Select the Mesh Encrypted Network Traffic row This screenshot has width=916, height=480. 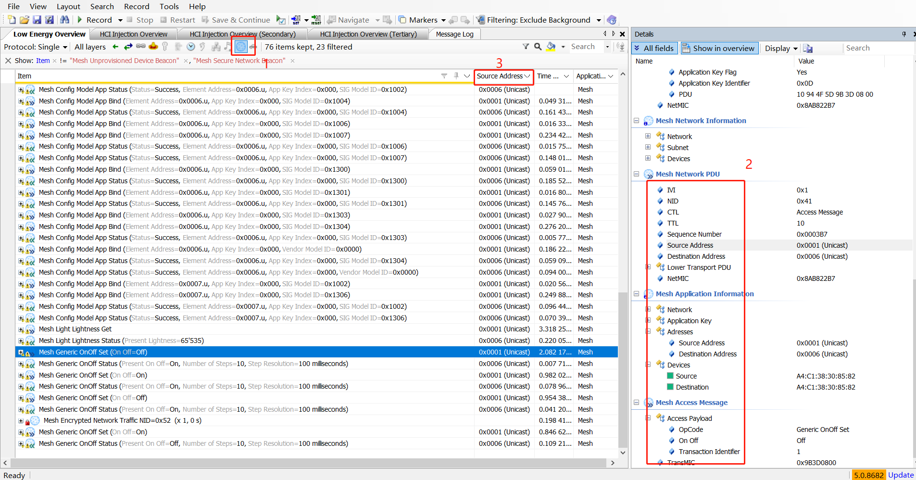pyautogui.click(x=316, y=421)
